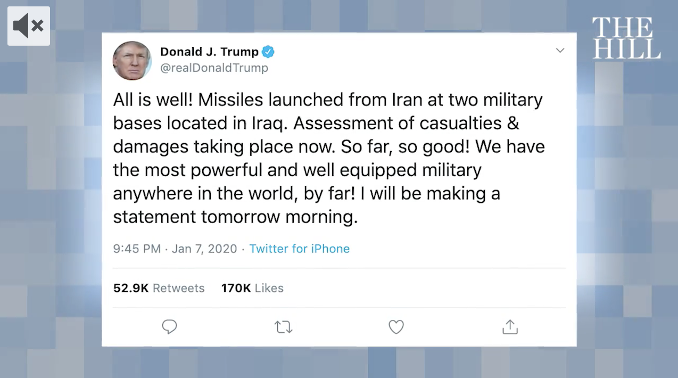Like the tweet with the heart icon
Viewport: 678px width, 378px height.
(x=396, y=326)
